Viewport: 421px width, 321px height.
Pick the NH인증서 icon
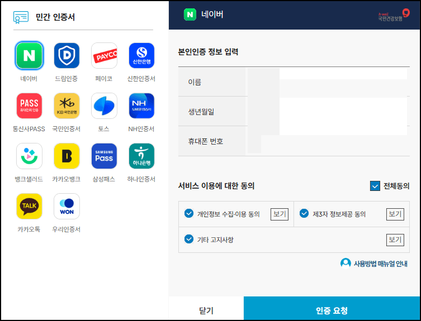click(x=141, y=106)
